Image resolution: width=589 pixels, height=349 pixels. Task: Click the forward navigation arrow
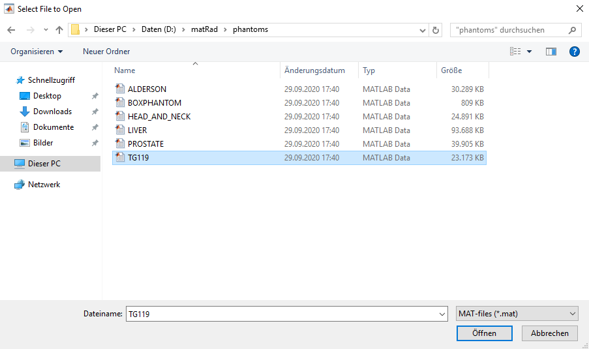(31, 30)
